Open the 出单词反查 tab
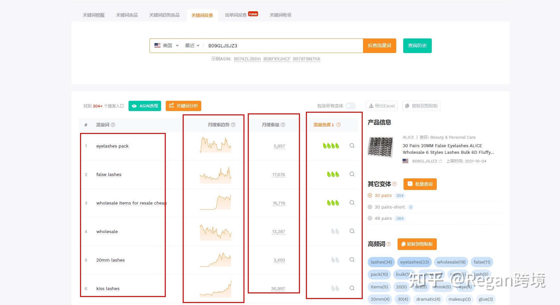 pyautogui.click(x=236, y=15)
